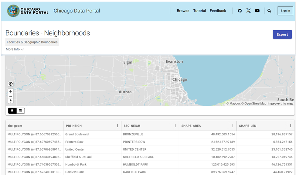The image size is (296, 175).
Task: Open PRI_NEIGH column options menu
Action: point(117,126)
